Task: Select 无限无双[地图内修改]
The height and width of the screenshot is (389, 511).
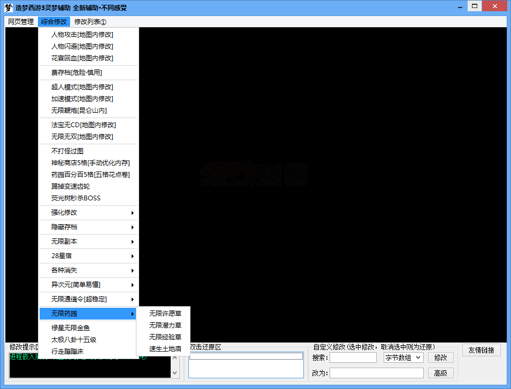Action: point(89,136)
